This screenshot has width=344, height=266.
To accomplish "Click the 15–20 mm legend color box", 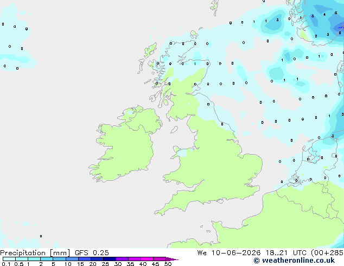I will pos(85,259).
